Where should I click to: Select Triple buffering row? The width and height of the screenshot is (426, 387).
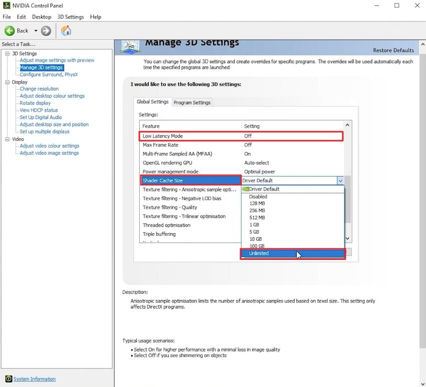[190, 234]
